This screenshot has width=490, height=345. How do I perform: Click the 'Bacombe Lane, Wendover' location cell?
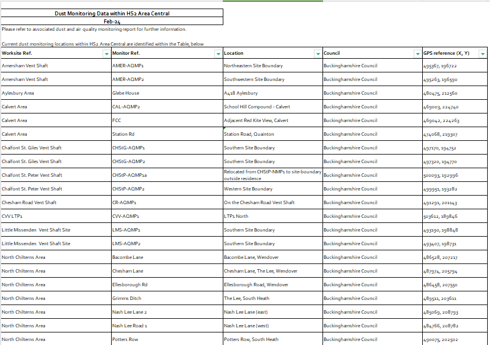coord(251,257)
